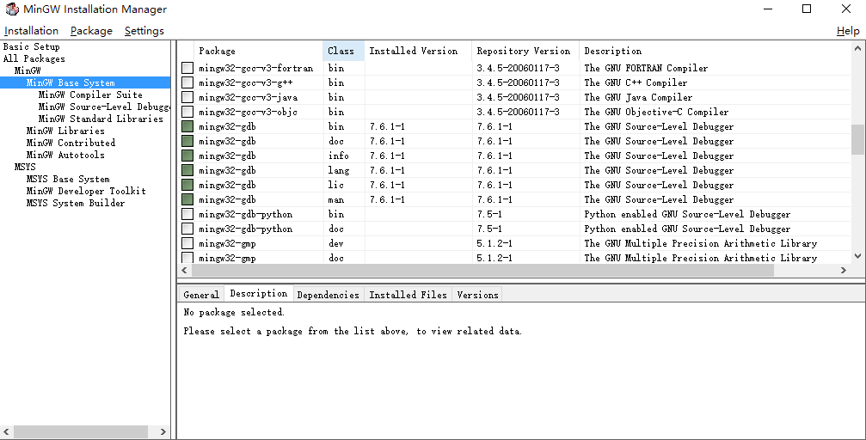This screenshot has width=866, height=440.
Task: Toggle checkbox for mingw32-gcc-v3-g++ bin
Action: (187, 82)
